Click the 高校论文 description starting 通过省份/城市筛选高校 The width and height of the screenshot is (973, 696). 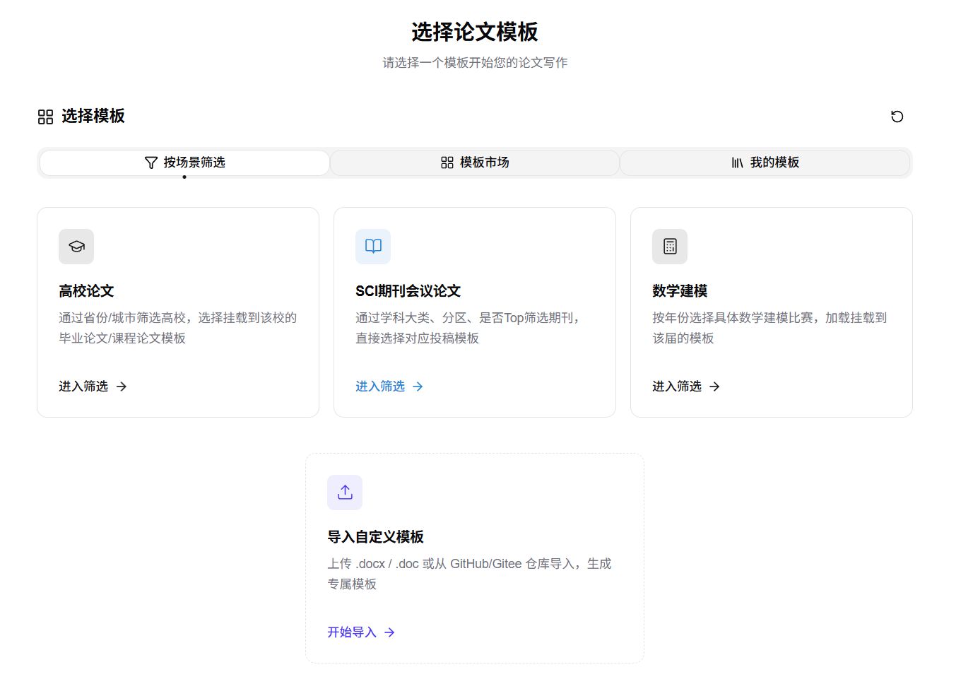[178, 328]
